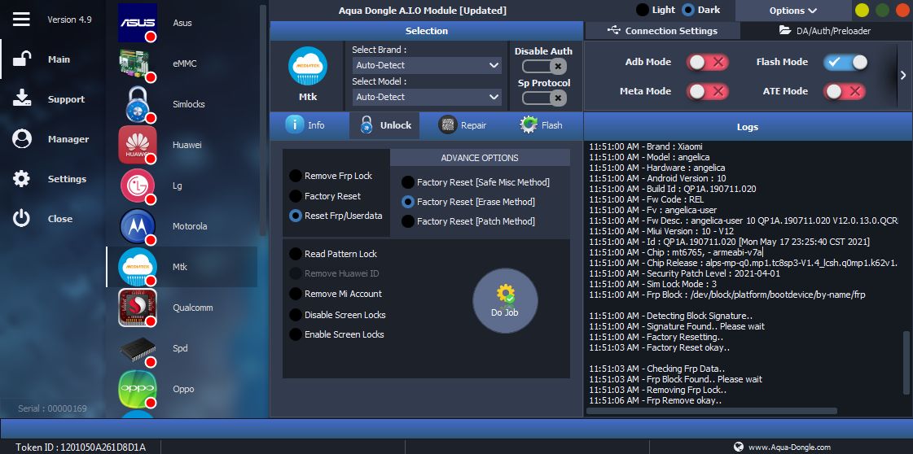Image resolution: width=913 pixels, height=454 pixels.
Task: Open the DA/Auth/Preloader tab
Action: (825, 31)
